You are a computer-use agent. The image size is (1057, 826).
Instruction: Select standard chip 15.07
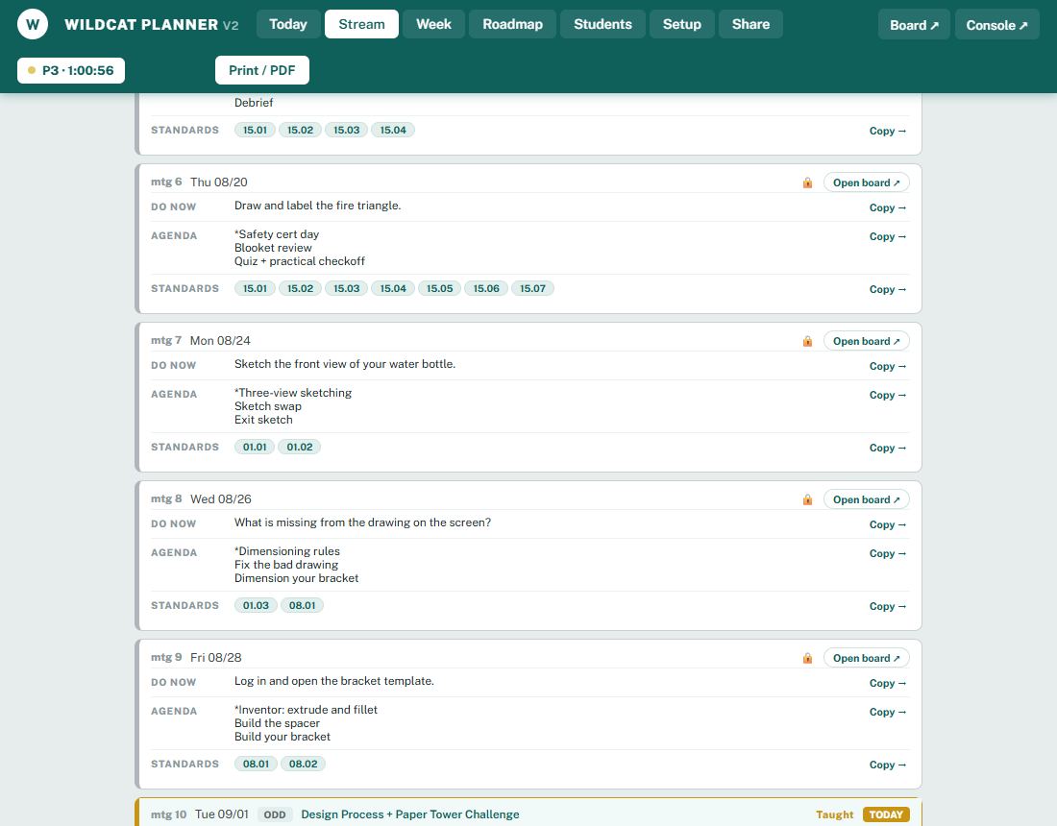pyautogui.click(x=532, y=288)
